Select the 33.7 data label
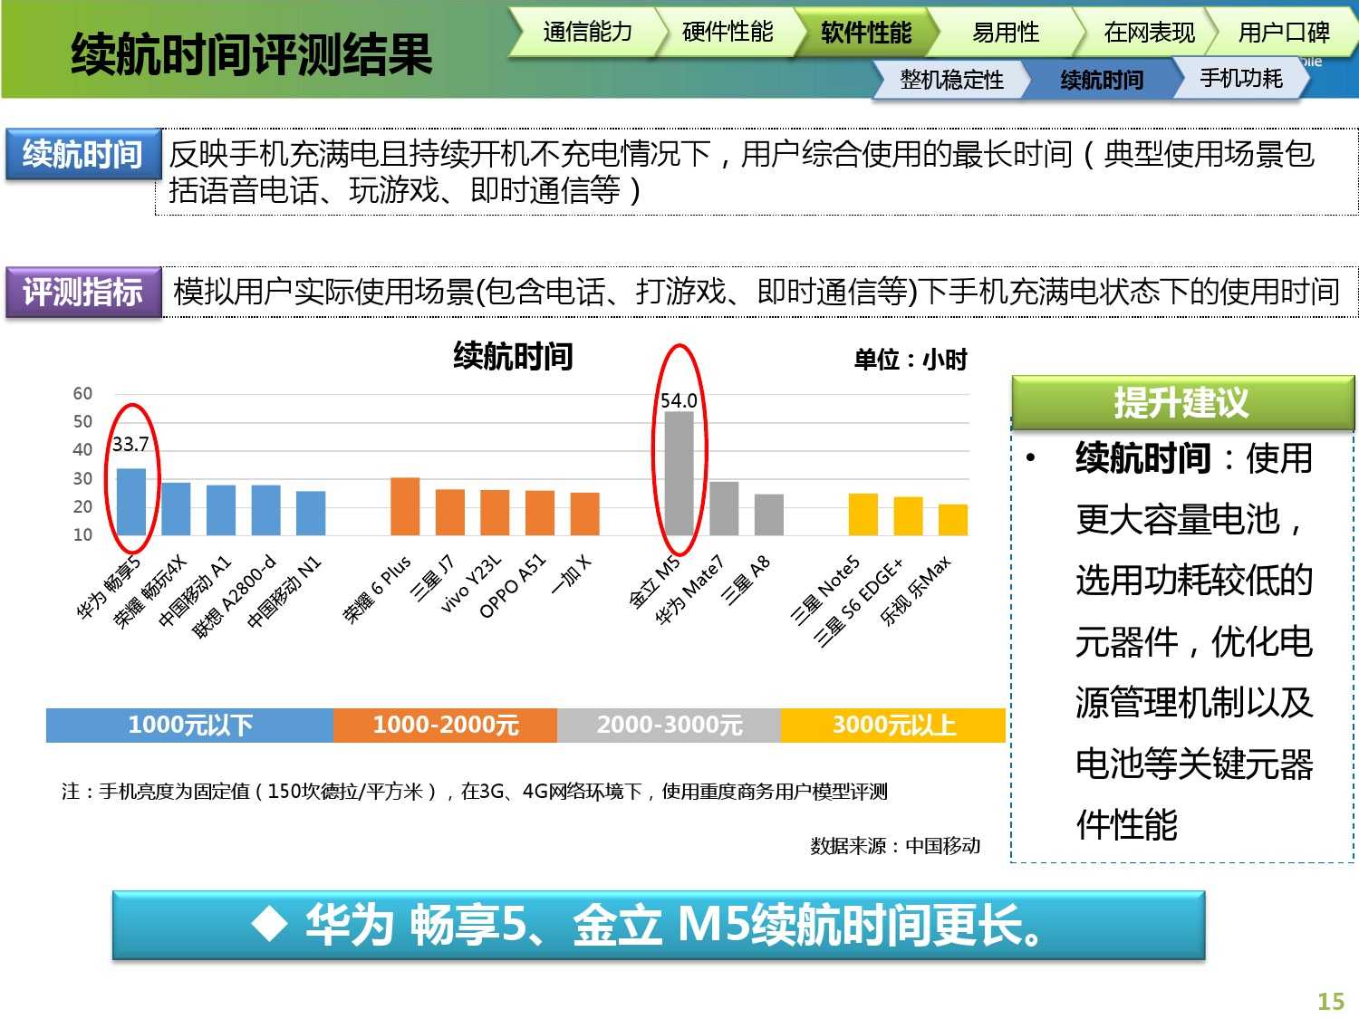This screenshot has height=1019, width=1359. (x=130, y=445)
